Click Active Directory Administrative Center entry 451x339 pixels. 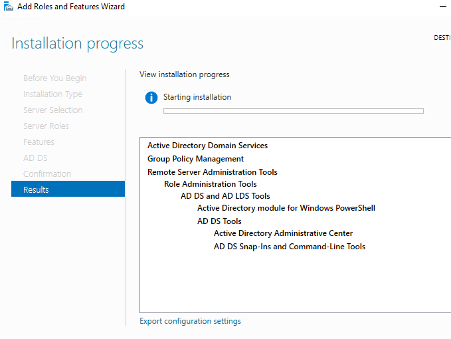284,233
